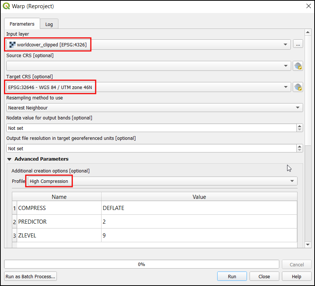Click the Target CRS selector globe icon

[x=298, y=87]
